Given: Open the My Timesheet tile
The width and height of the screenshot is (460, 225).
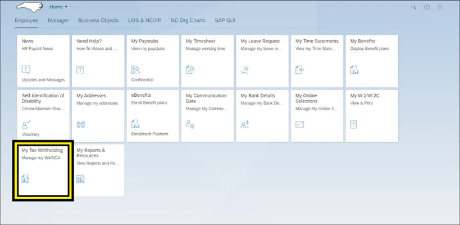Looking at the screenshot, I should tap(207, 61).
